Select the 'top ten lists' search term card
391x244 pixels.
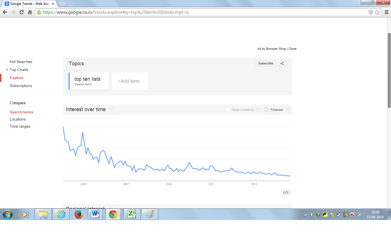coord(89,81)
